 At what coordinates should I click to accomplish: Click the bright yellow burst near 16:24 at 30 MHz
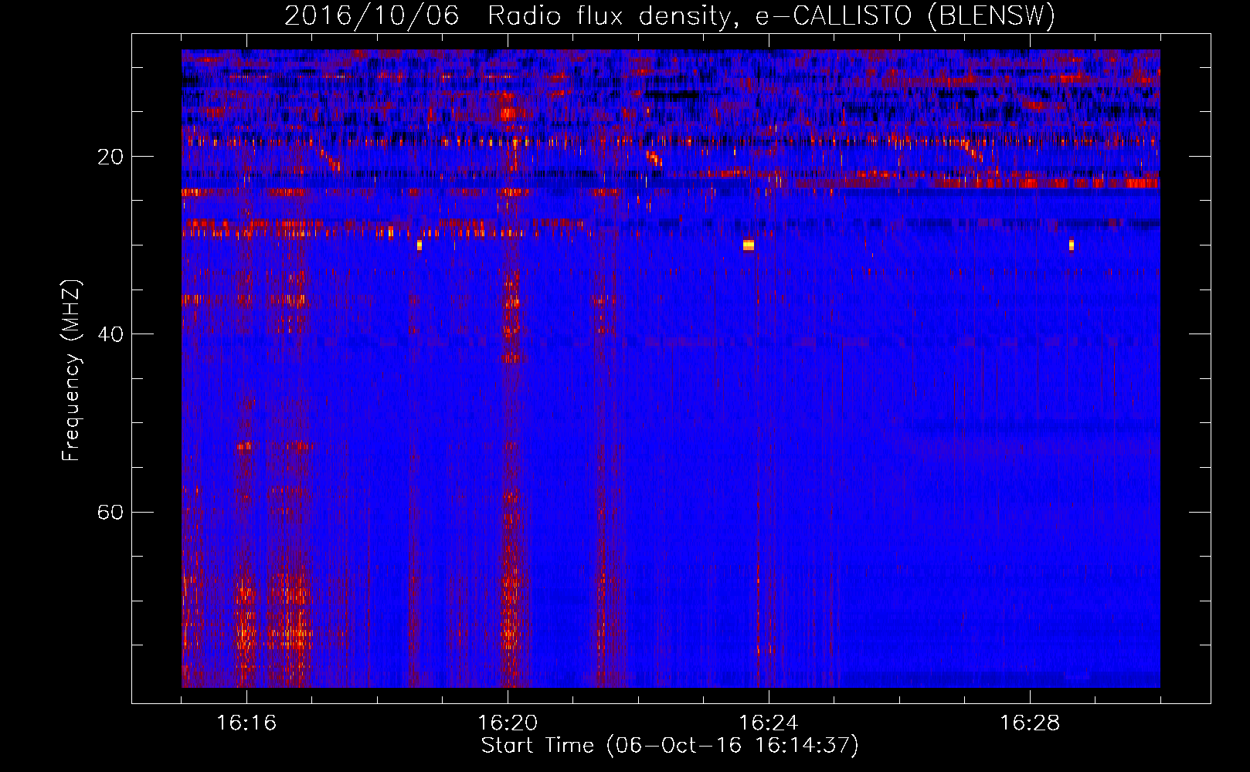pyautogui.click(x=748, y=245)
